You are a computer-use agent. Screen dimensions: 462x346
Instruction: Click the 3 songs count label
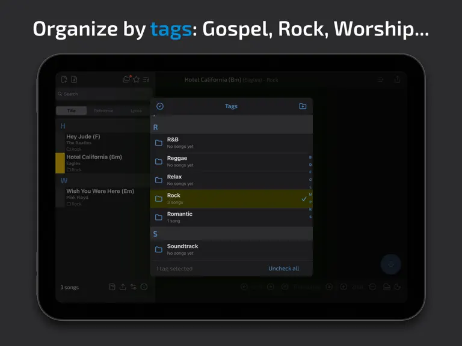click(70, 288)
